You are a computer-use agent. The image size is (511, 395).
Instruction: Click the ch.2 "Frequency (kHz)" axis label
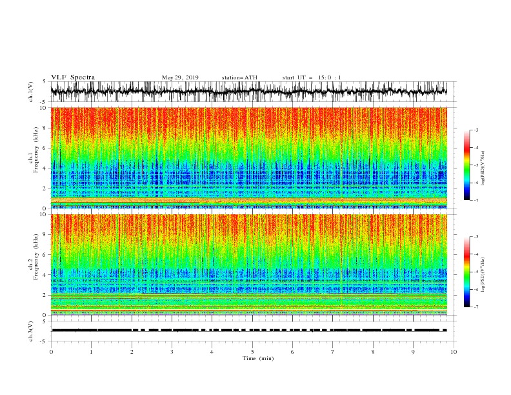click(x=36, y=256)
